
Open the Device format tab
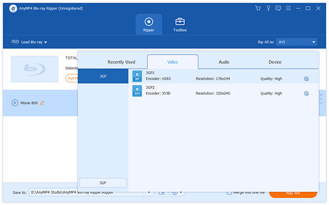point(275,62)
